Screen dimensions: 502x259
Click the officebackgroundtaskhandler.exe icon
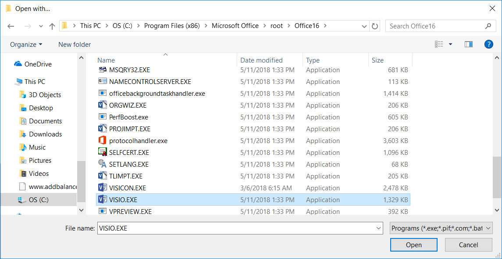click(102, 93)
